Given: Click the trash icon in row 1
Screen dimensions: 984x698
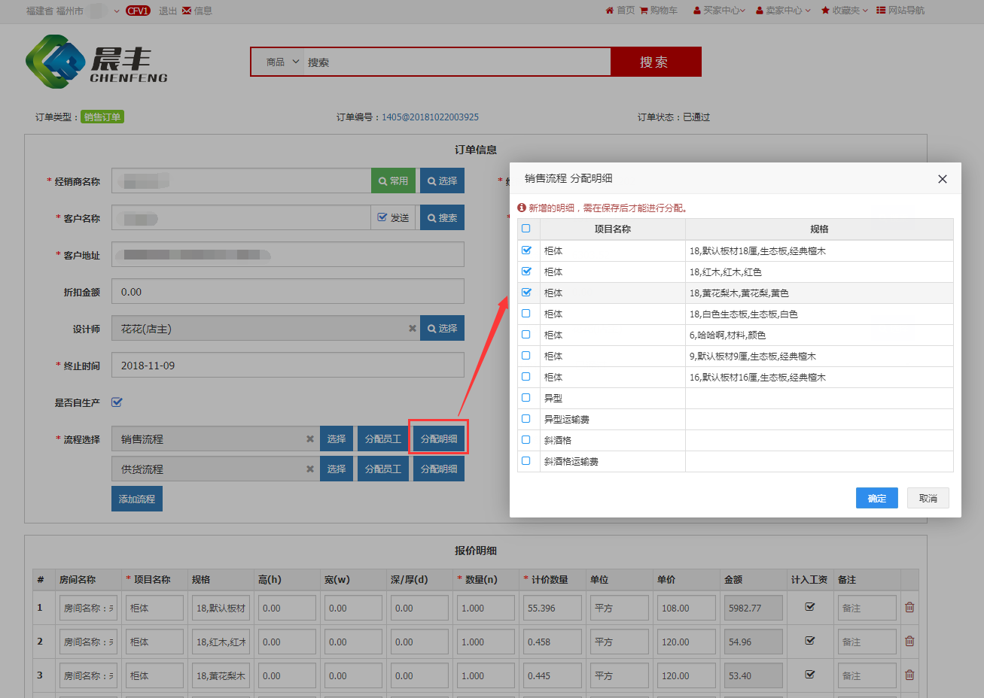Looking at the screenshot, I should [909, 607].
